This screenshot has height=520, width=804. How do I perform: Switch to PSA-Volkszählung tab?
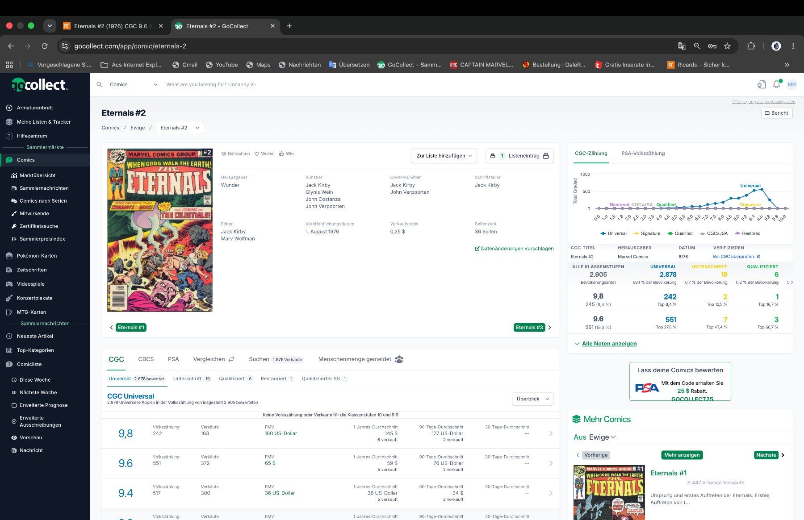643,154
